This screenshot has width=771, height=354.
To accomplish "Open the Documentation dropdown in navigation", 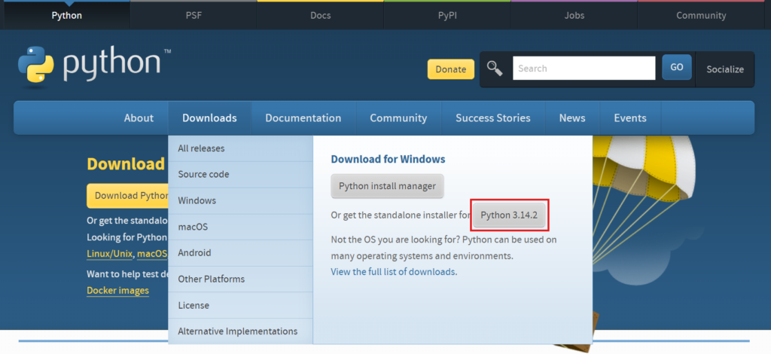I will pyautogui.click(x=303, y=118).
